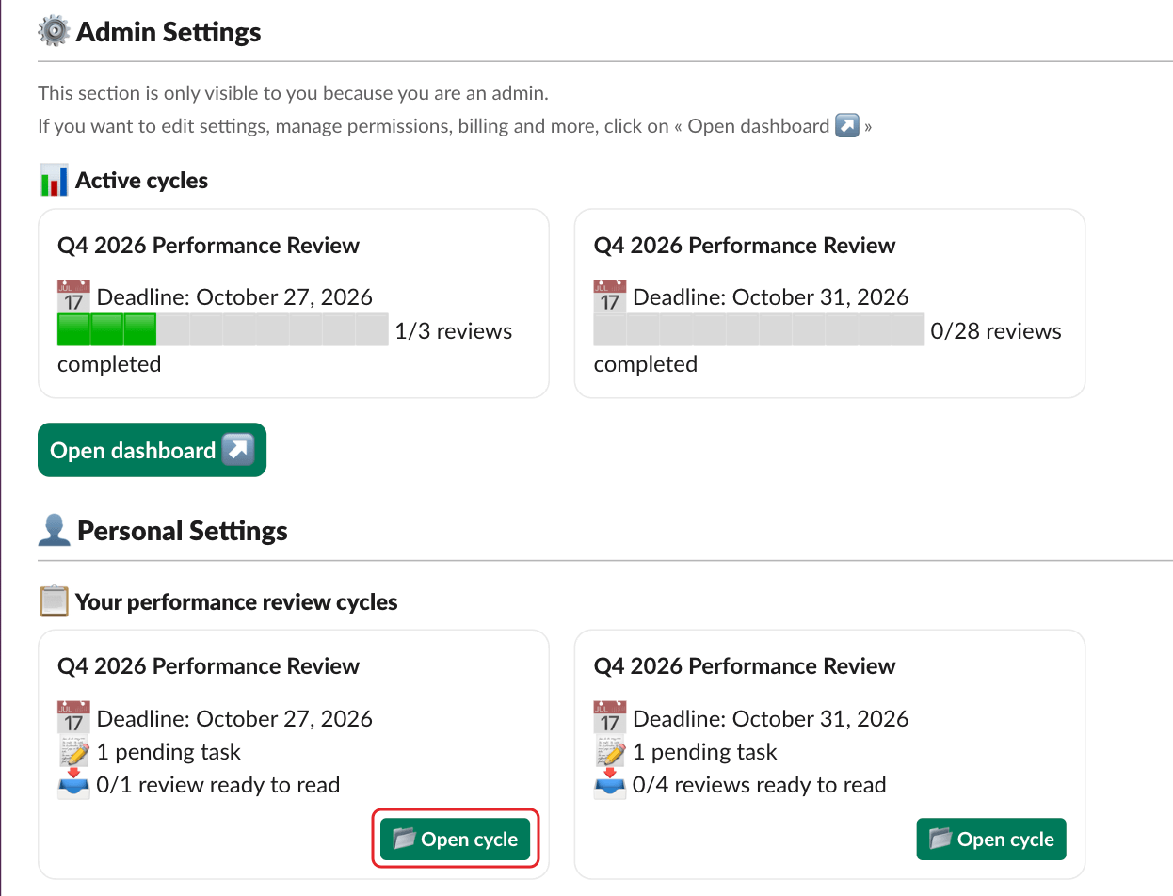Viewport: 1173px width, 896px height.
Task: Click '1 pending task' in October 27 card
Action: (169, 752)
